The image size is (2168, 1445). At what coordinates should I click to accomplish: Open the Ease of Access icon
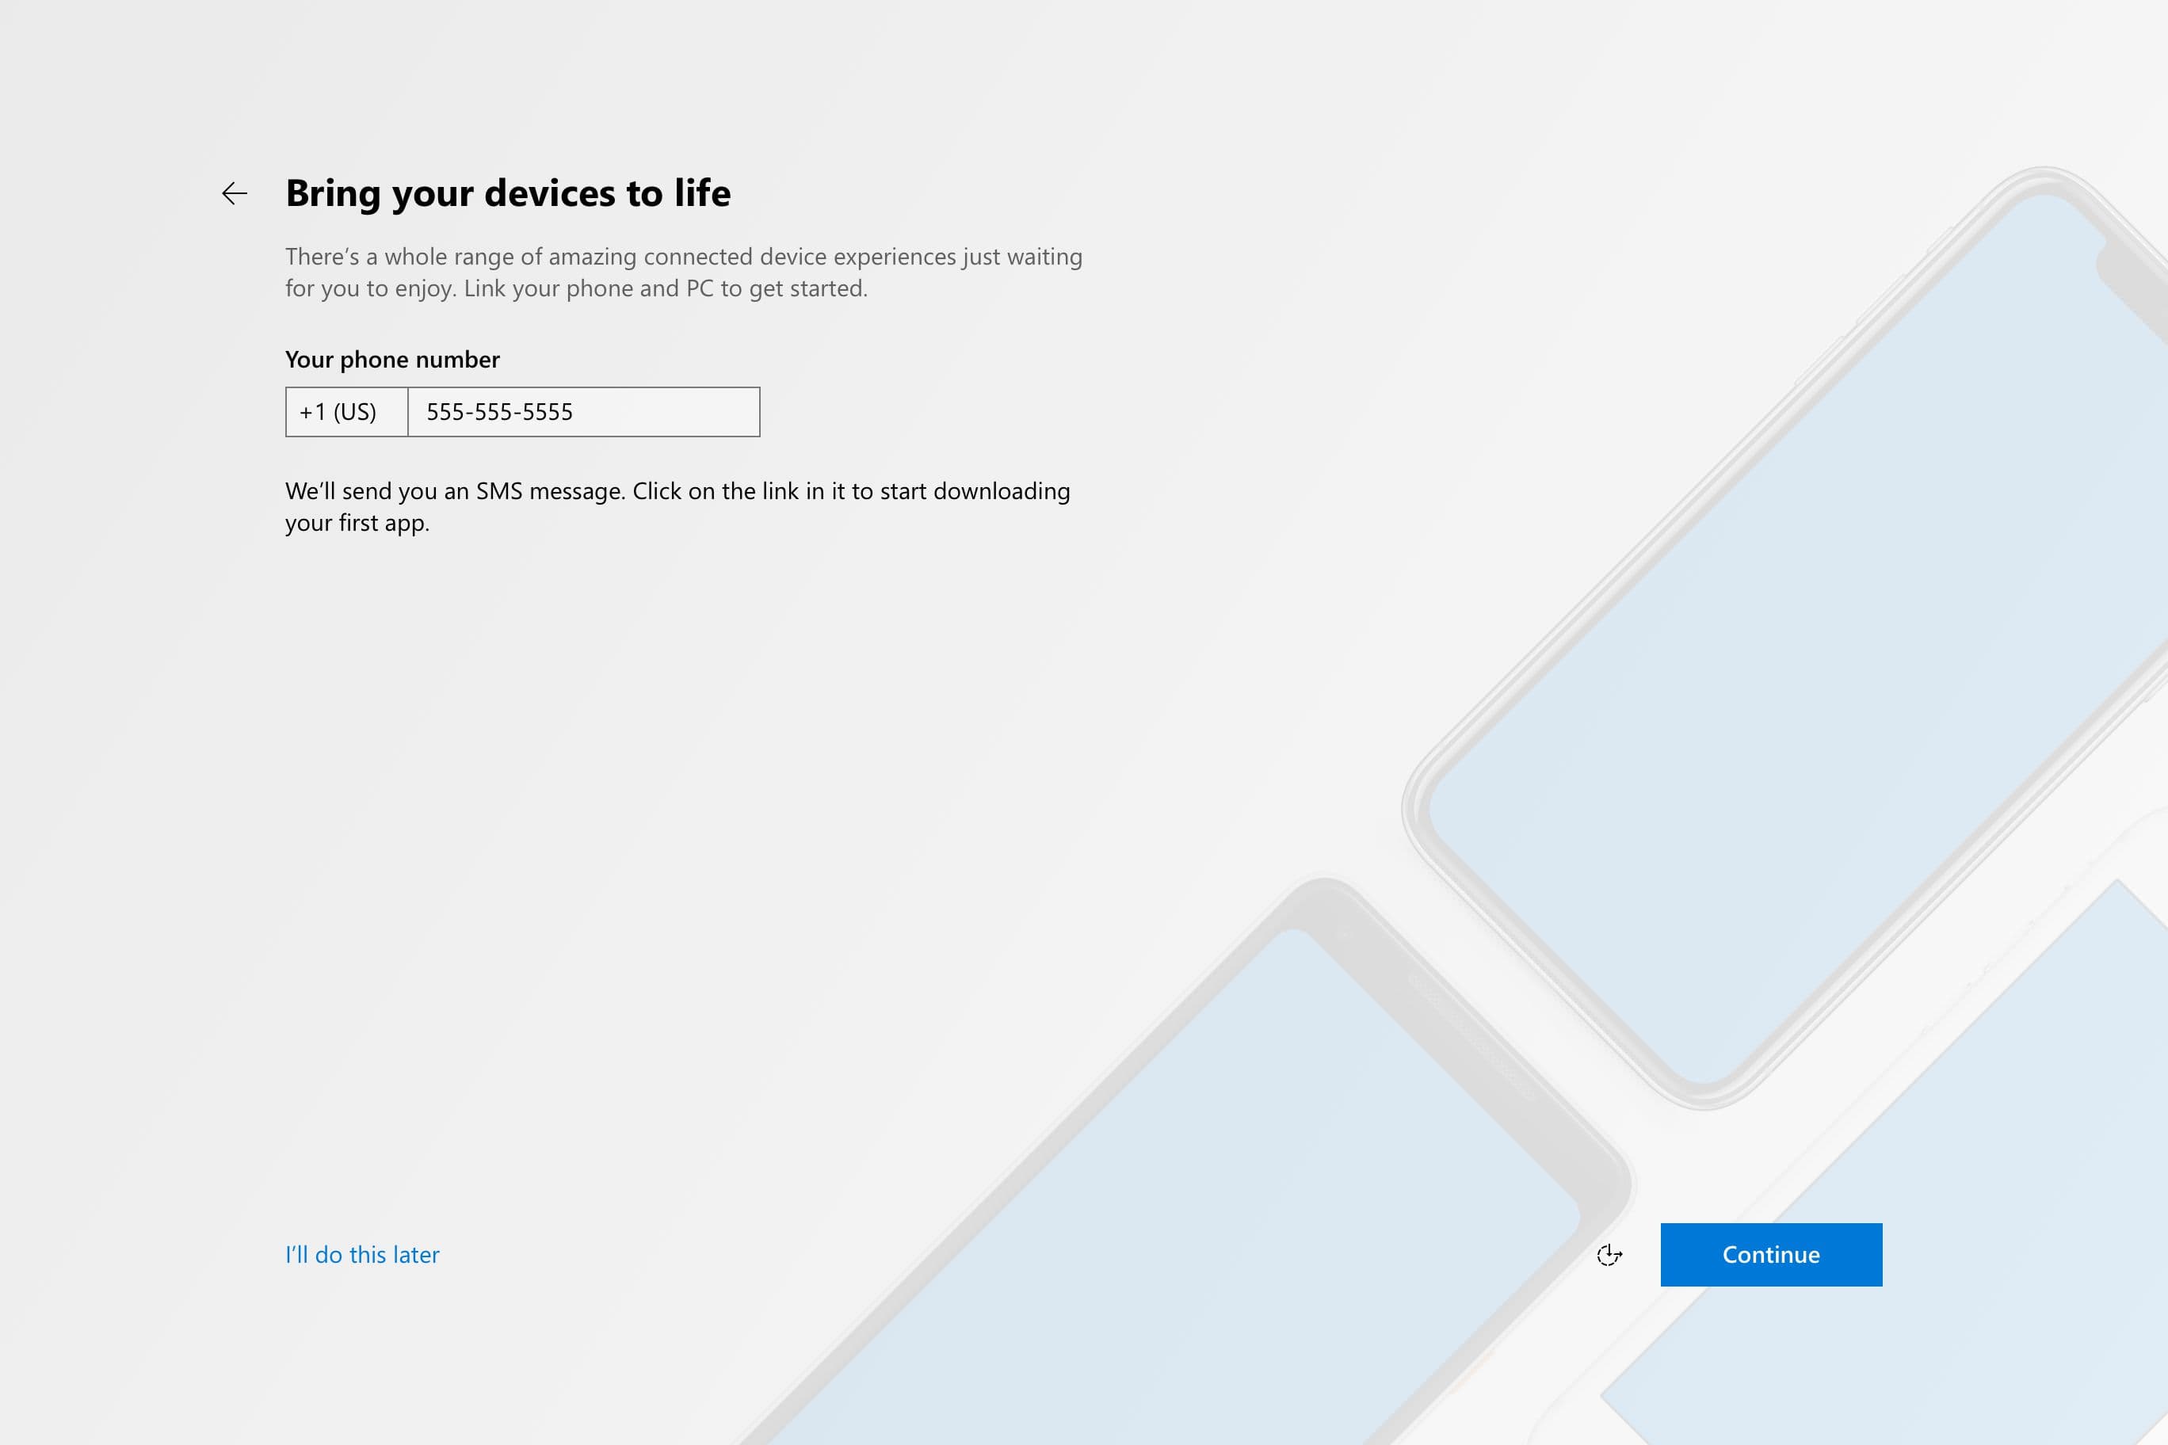click(1609, 1255)
